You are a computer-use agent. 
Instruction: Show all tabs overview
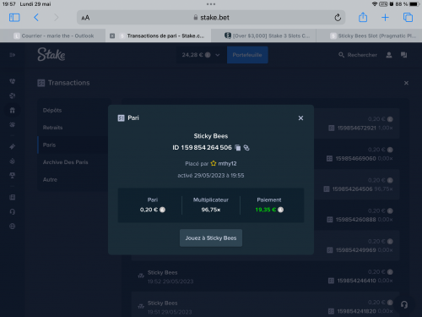pos(408,18)
